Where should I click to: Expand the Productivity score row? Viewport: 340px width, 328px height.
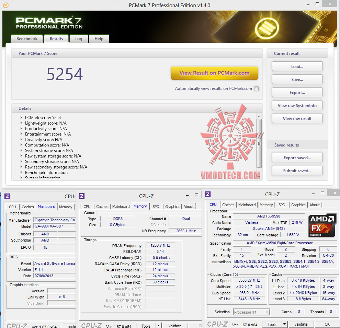tap(21, 128)
